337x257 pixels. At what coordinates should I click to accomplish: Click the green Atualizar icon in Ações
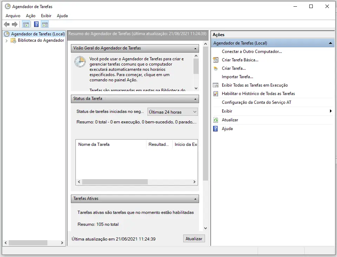point(216,120)
